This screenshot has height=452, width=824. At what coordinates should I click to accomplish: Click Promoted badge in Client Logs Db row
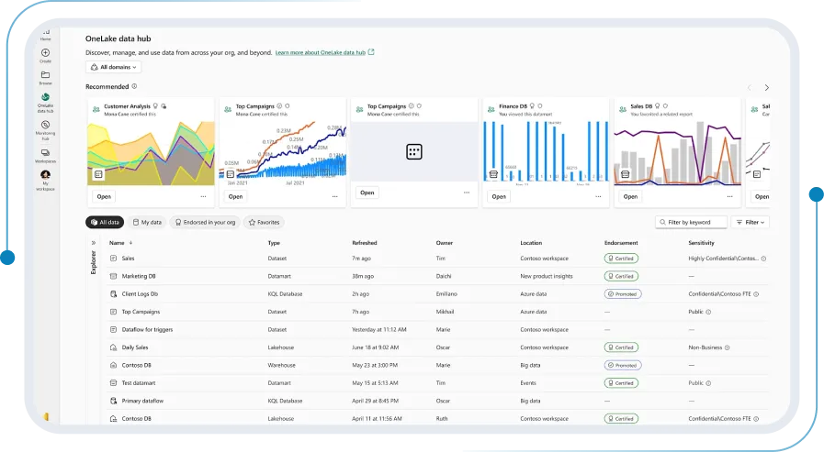(623, 294)
